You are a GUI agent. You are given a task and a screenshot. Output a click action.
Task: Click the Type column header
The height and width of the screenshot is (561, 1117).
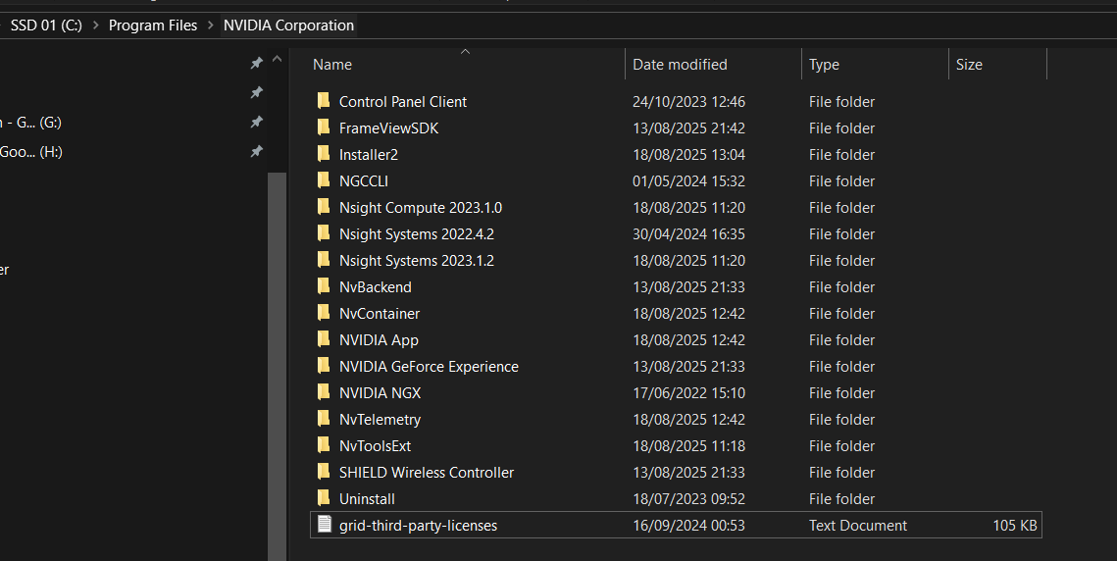[824, 65]
